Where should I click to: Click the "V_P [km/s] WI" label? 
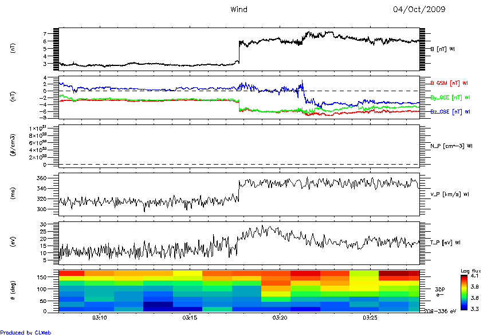[450, 194]
